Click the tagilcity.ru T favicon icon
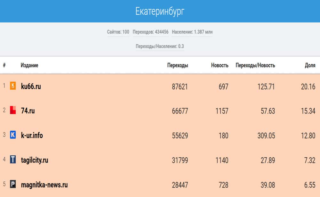 point(13,160)
